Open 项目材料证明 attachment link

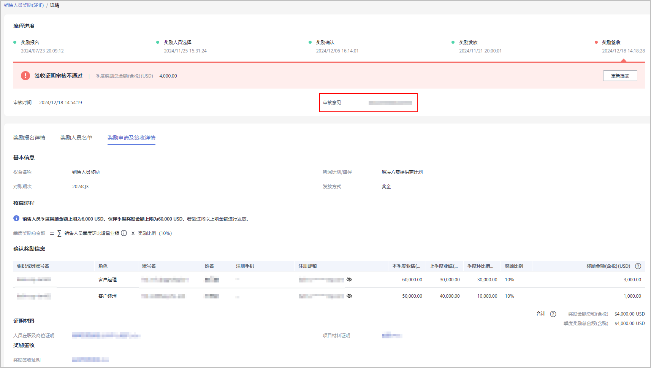(391, 335)
